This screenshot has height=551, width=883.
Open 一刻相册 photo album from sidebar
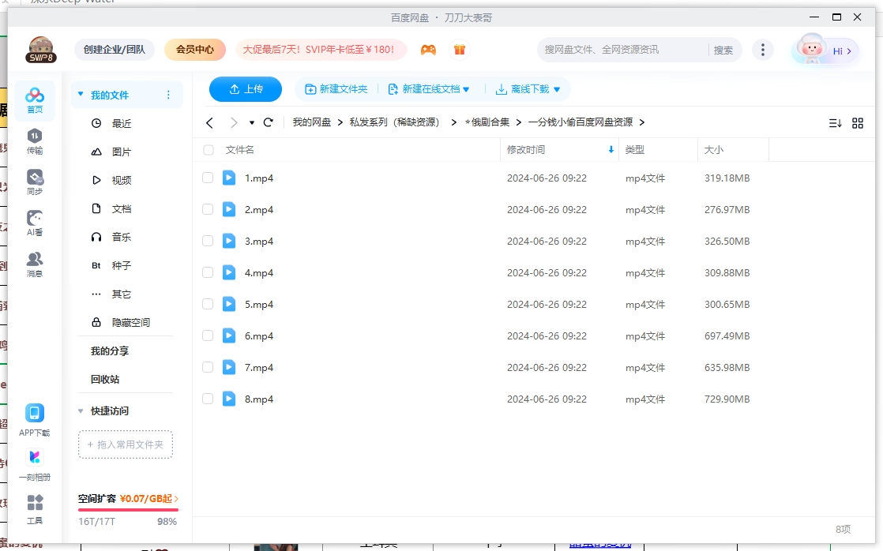pos(34,462)
